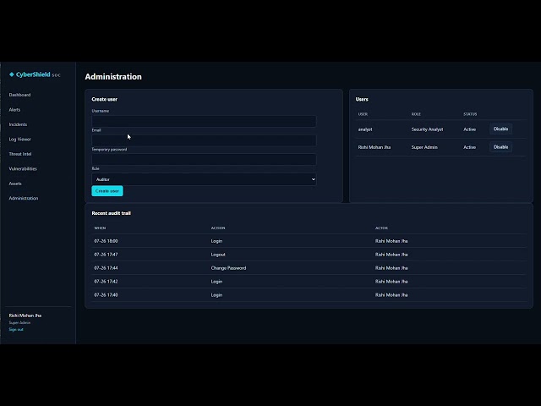Click the Create user button
541x406 pixels.
coord(107,191)
